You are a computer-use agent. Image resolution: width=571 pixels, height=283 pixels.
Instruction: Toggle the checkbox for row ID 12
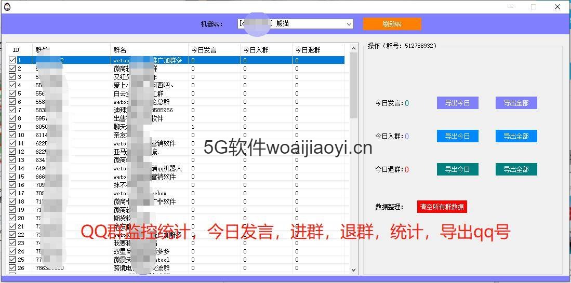(x=12, y=152)
